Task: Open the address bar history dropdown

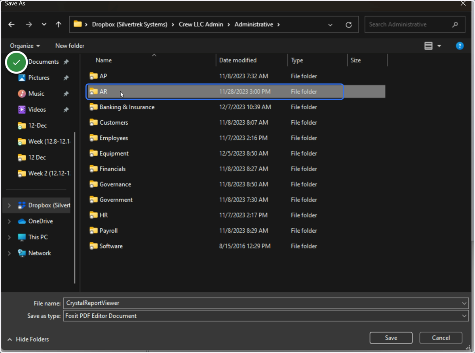Action: 330,25
